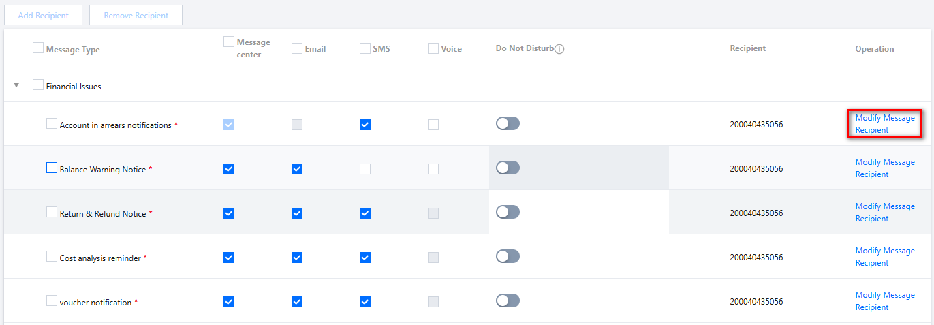Toggle Do Not Disturb for Account in arrears
Viewport: 934px width, 325px height.
click(x=508, y=123)
